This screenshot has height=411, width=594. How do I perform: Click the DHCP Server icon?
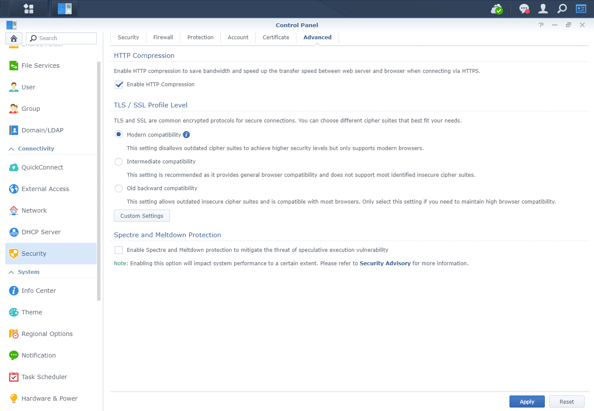pos(14,232)
